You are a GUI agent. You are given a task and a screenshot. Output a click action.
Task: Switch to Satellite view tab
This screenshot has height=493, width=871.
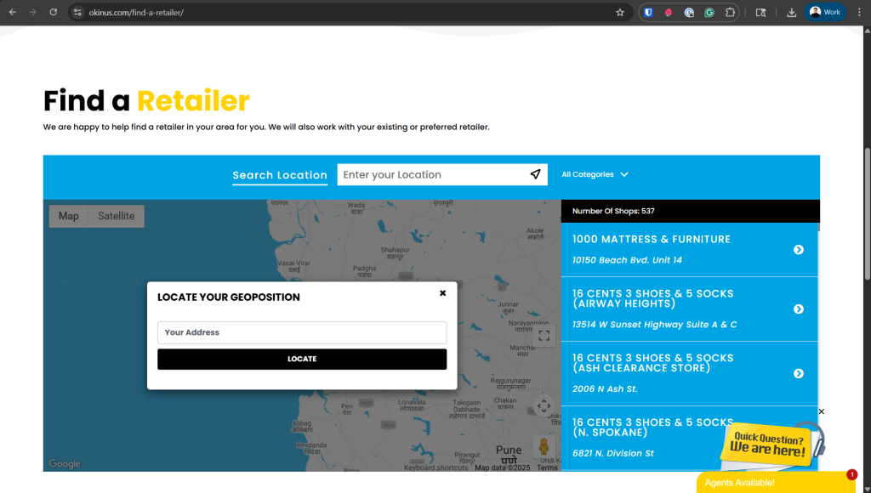(116, 216)
